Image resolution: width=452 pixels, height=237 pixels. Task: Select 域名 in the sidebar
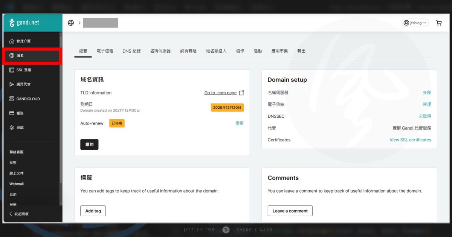[x=20, y=56]
